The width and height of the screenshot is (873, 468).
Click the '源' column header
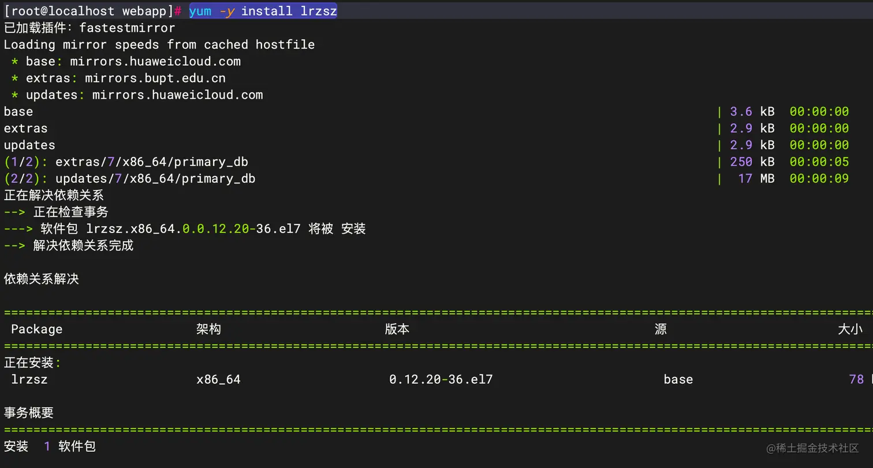661,329
